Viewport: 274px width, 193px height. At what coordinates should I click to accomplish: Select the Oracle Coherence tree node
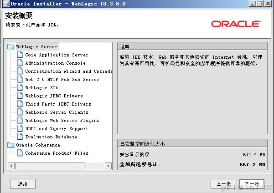(x=38, y=145)
